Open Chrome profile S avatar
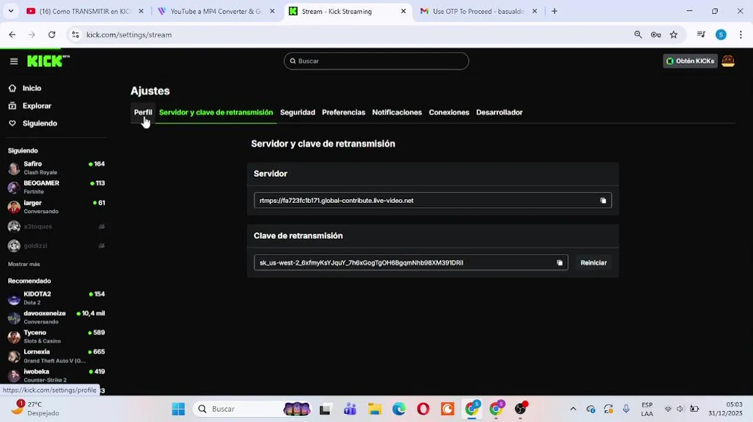Viewport: 753px width, 422px height. [x=721, y=35]
